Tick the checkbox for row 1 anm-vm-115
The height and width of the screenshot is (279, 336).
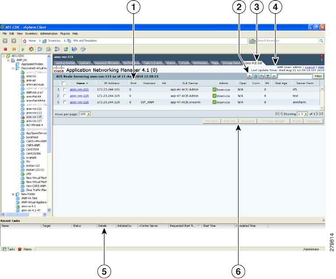(x=65, y=89)
